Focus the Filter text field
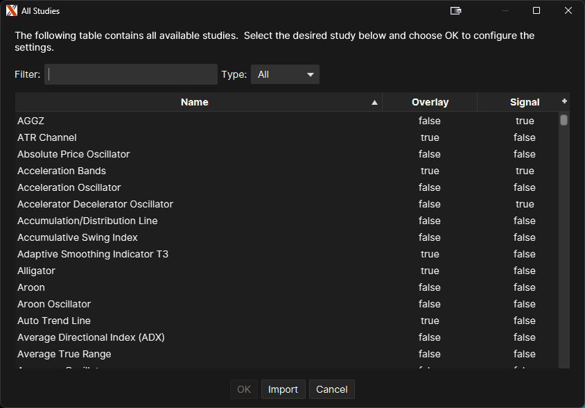 pos(131,74)
